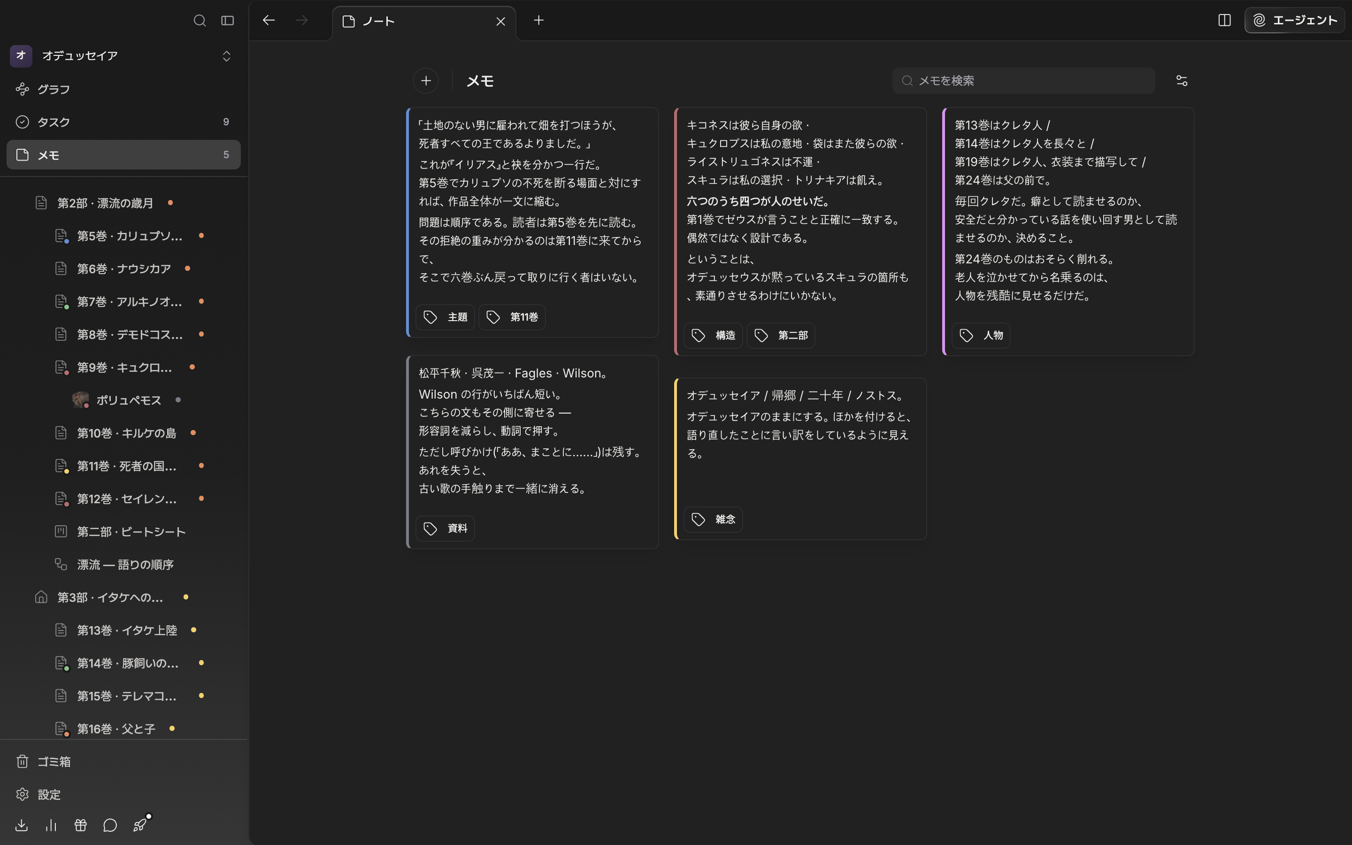The image size is (1352, 845).
Task: Click the 人物 tag
Action: point(981,335)
